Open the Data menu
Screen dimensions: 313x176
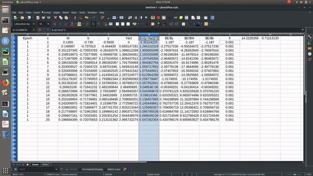[74, 13]
